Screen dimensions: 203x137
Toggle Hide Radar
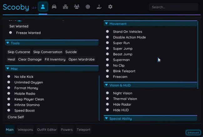[108, 104]
